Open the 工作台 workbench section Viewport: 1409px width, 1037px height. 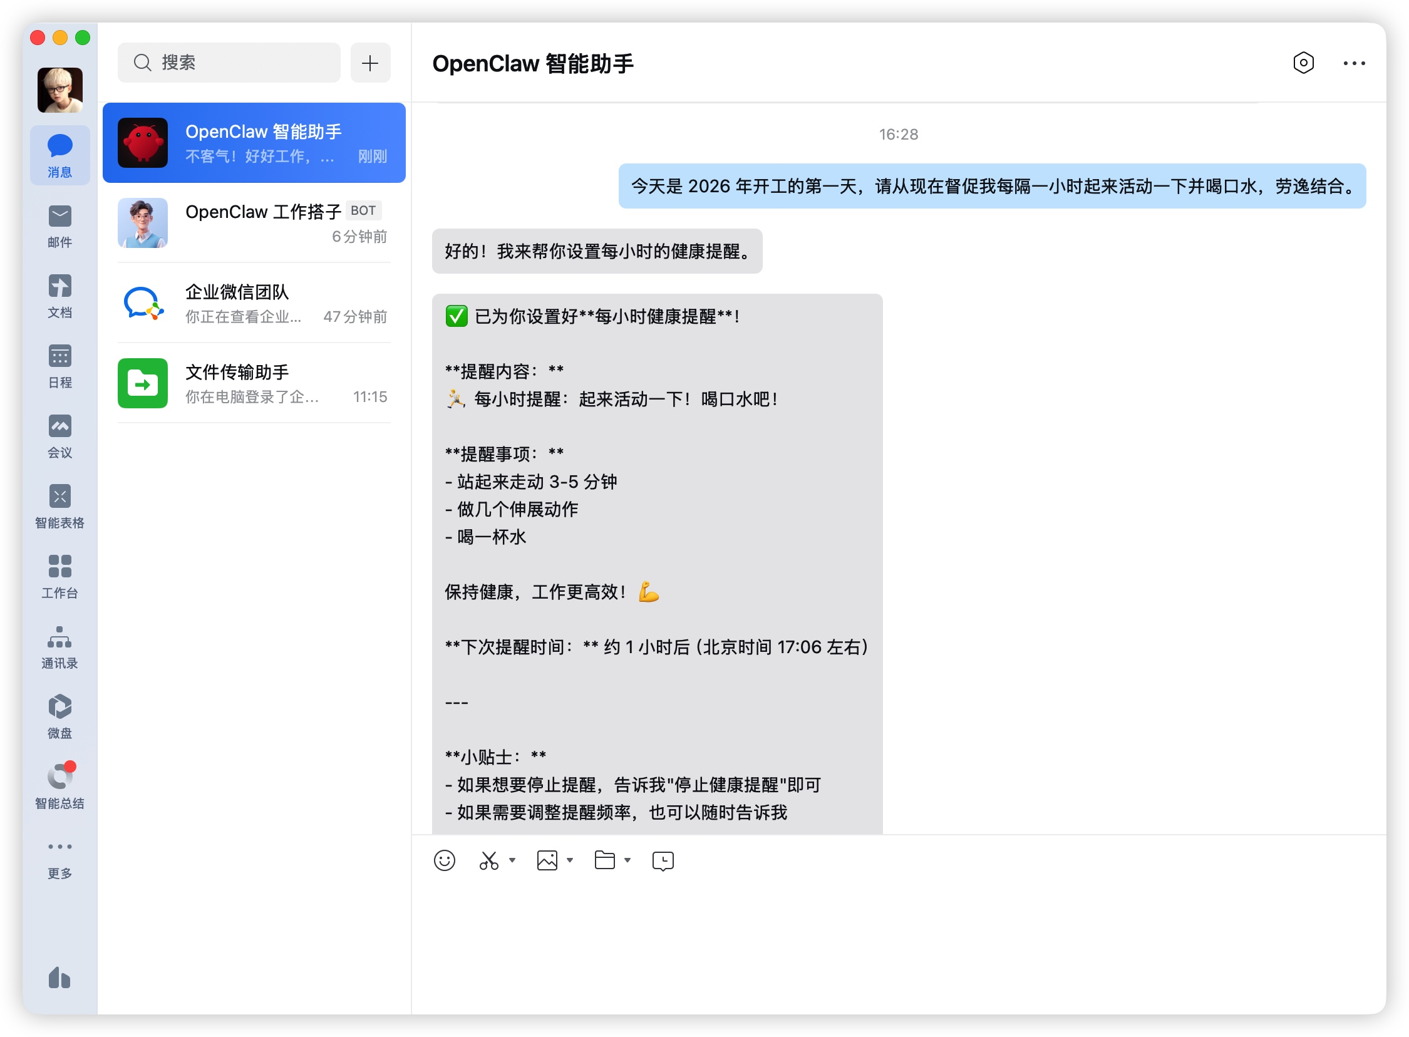(x=59, y=575)
